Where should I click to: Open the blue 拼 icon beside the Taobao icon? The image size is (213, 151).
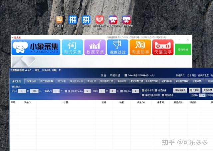point(73,21)
